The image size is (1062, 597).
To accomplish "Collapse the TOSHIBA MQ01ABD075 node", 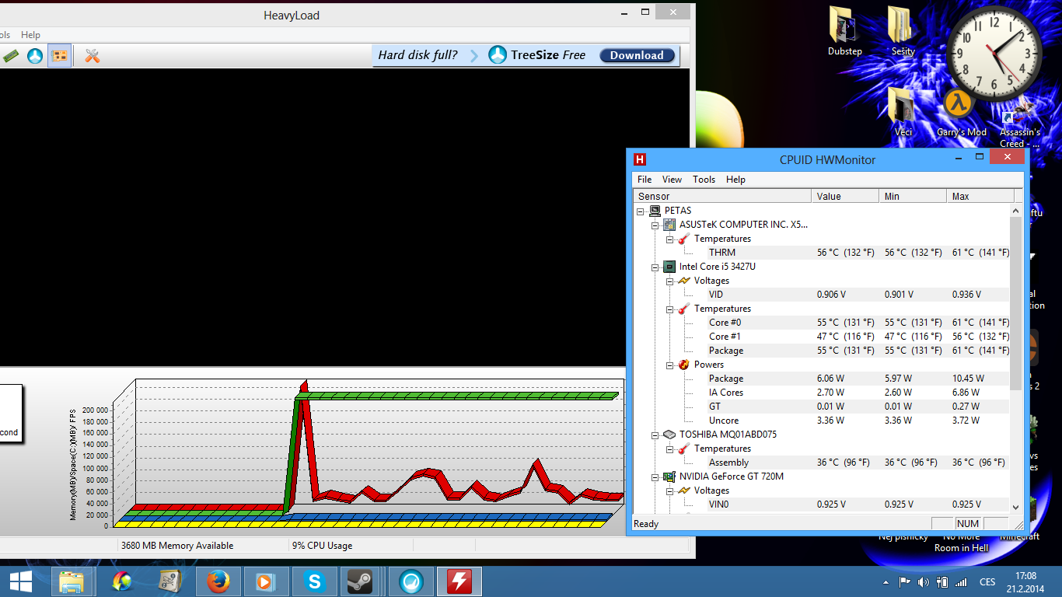I will pos(655,435).
